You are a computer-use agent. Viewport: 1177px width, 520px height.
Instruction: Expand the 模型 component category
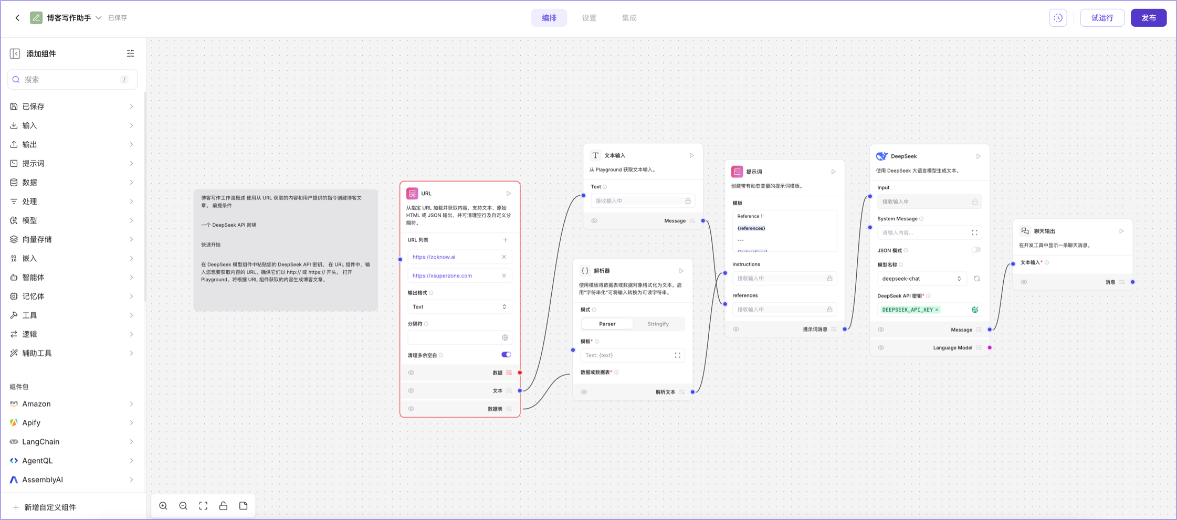[x=72, y=220]
